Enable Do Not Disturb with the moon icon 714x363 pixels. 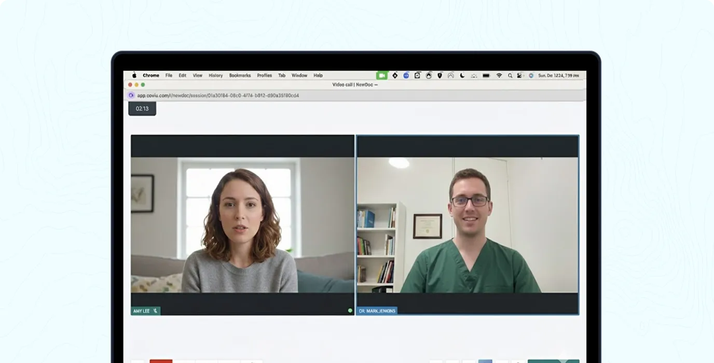pyautogui.click(x=462, y=75)
